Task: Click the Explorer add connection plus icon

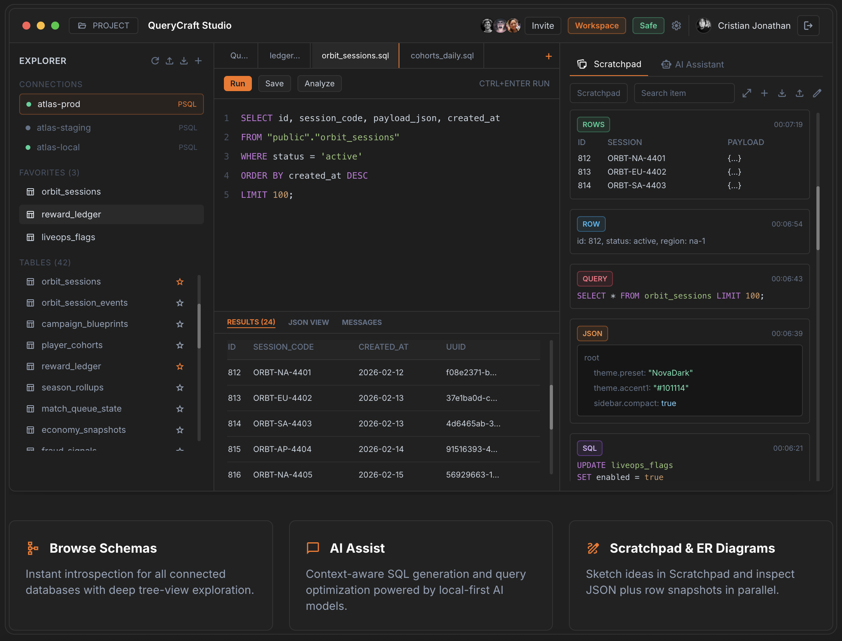Action: [x=198, y=61]
